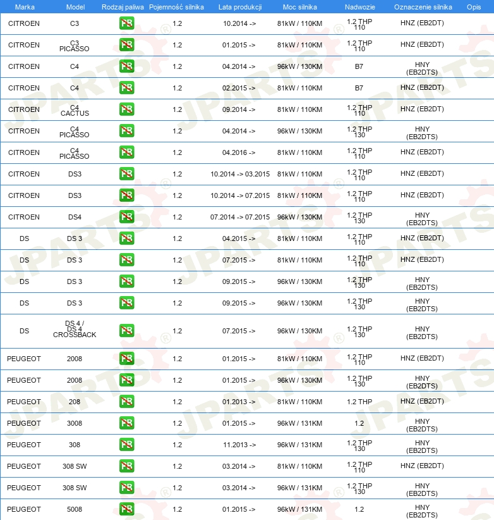
Task: Click the petrol icon in the DS3 10.2014 -> 07.2015 row
Action: [127, 195]
